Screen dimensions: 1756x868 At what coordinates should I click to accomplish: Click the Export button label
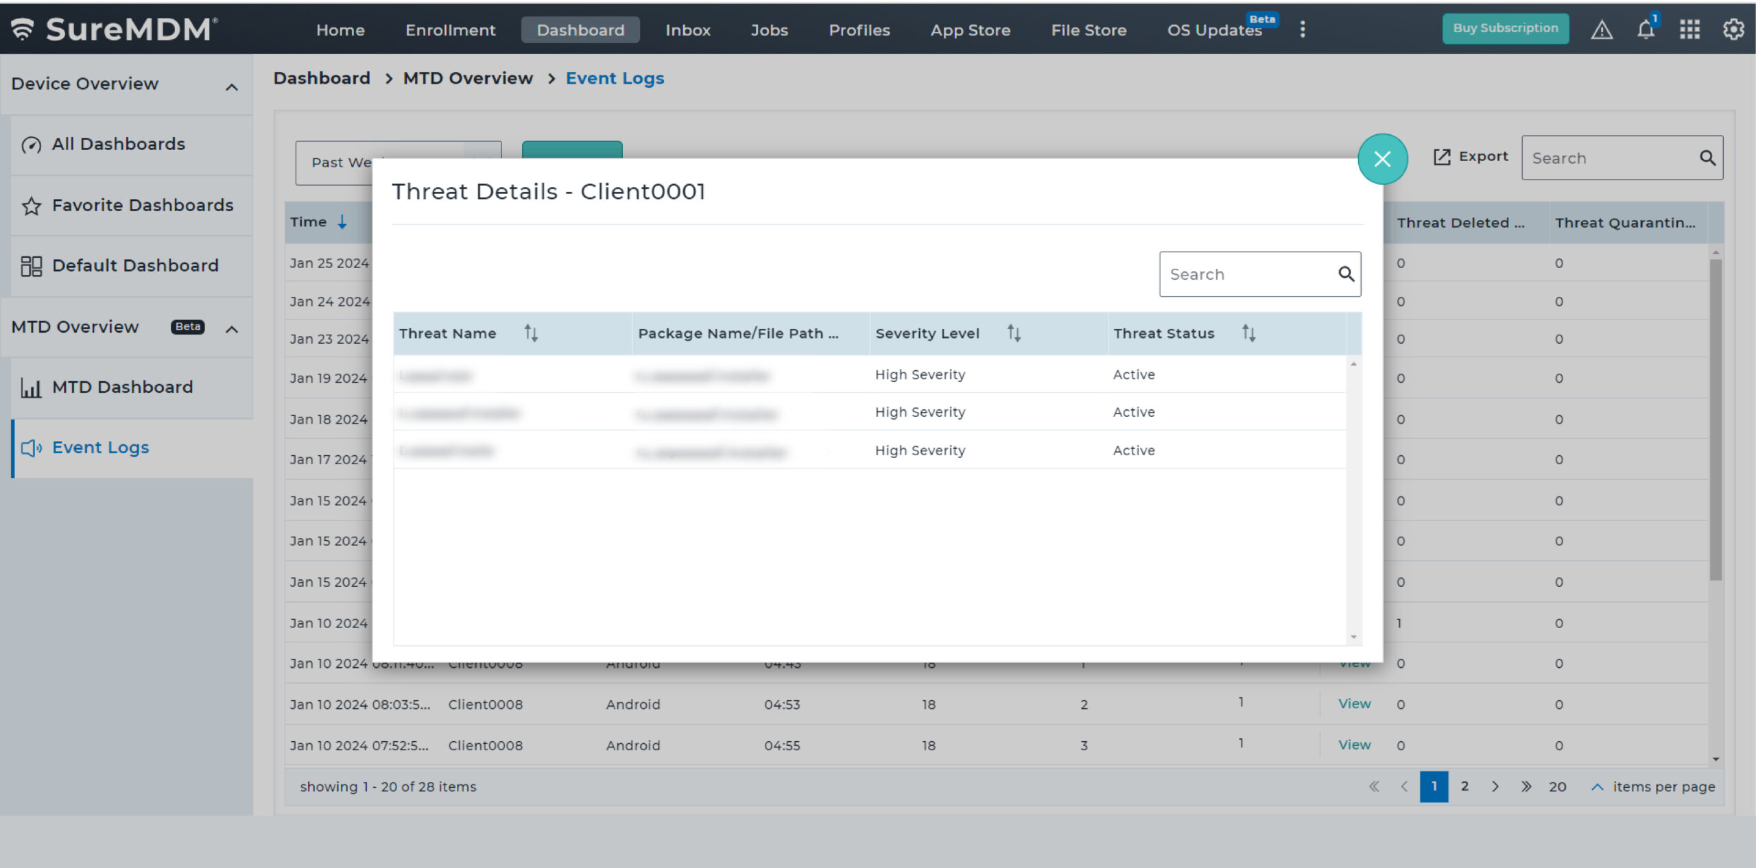[x=1483, y=156]
